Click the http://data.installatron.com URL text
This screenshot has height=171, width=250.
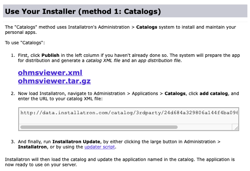(x=129, y=113)
